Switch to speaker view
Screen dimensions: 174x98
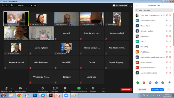(120, 5)
